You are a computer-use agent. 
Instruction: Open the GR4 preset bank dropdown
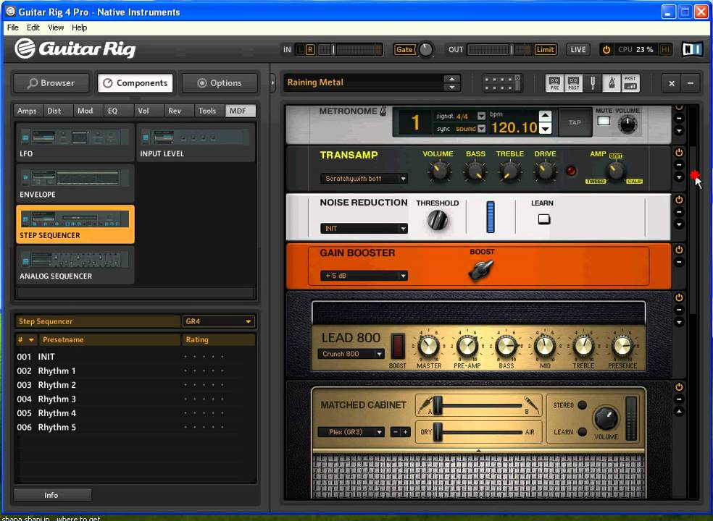(x=218, y=321)
